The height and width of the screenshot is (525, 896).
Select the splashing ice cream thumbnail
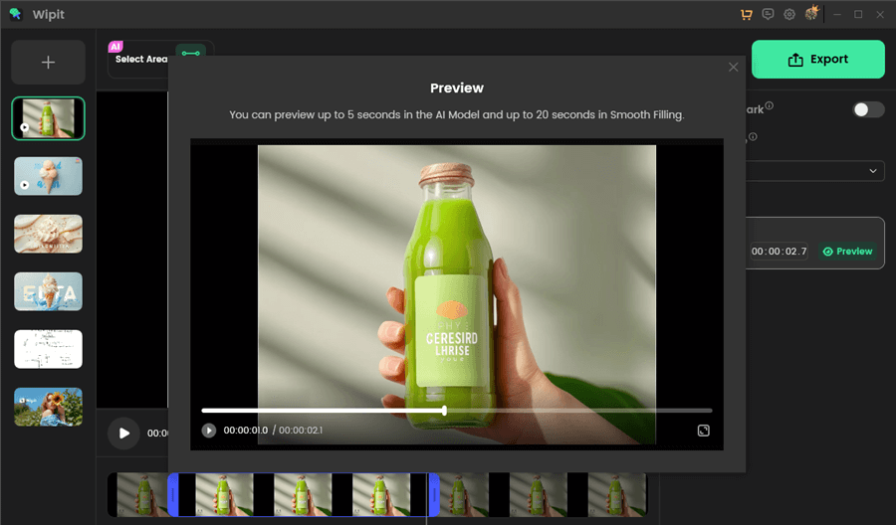(x=48, y=291)
